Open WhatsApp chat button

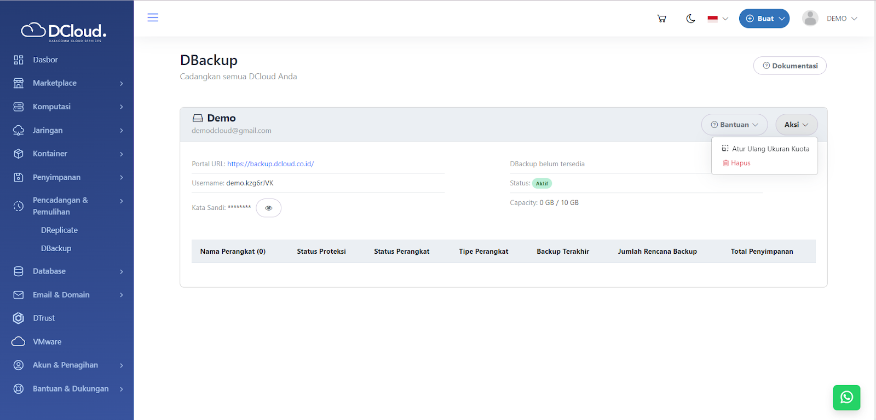846,398
